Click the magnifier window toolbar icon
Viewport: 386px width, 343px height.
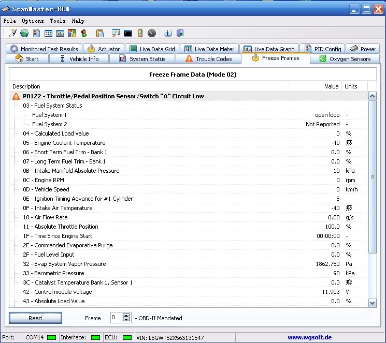[116, 33]
